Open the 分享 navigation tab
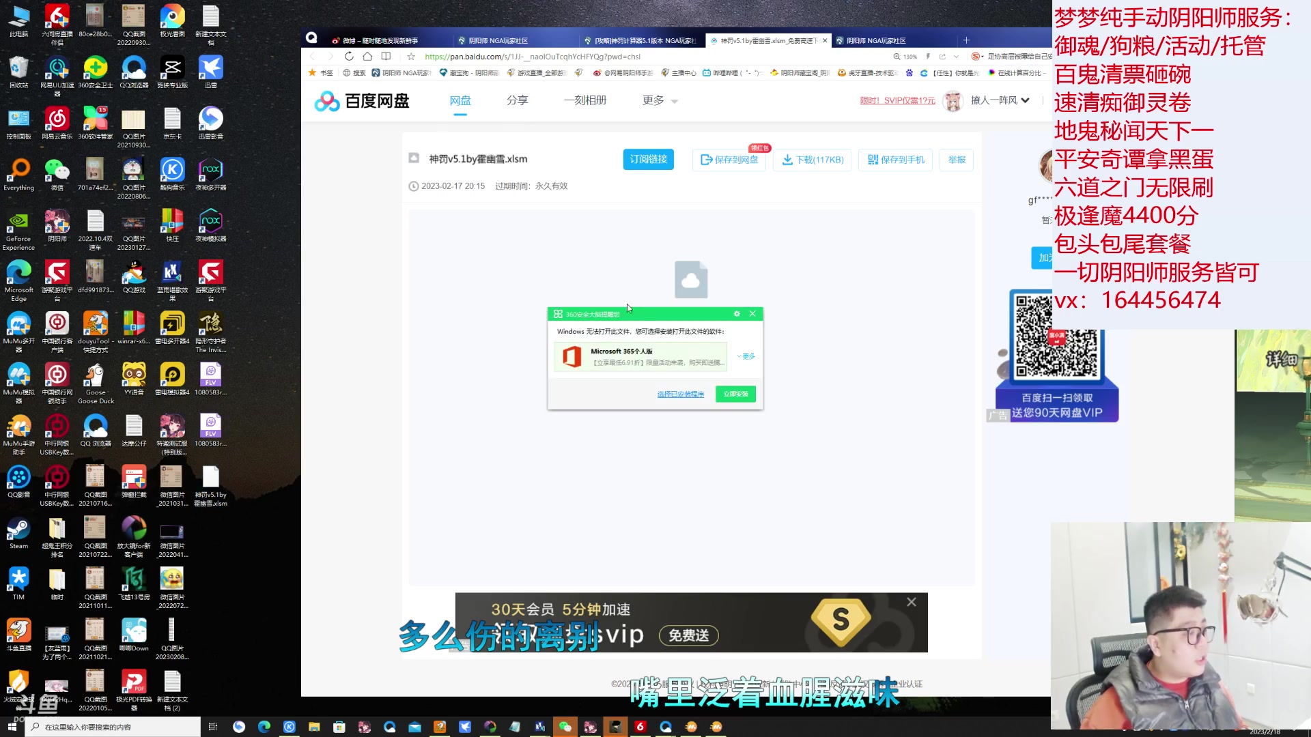Screen dimensions: 1311x737 (517, 100)
